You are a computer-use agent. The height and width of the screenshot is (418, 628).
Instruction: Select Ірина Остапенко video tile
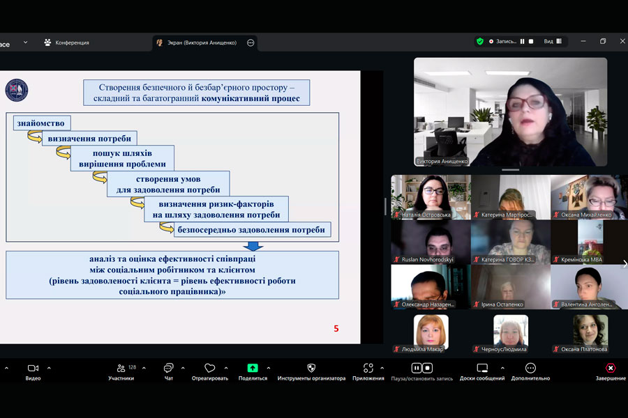(x=511, y=287)
